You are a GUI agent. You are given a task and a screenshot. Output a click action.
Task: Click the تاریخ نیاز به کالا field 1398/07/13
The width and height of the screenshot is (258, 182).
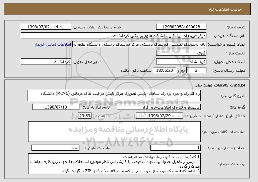(x=56, y=107)
